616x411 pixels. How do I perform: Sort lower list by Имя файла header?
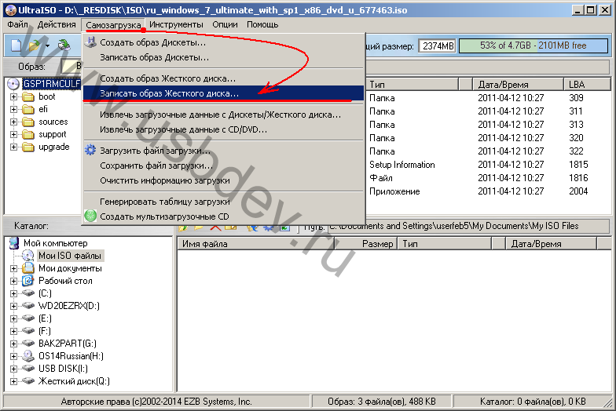coord(256,243)
